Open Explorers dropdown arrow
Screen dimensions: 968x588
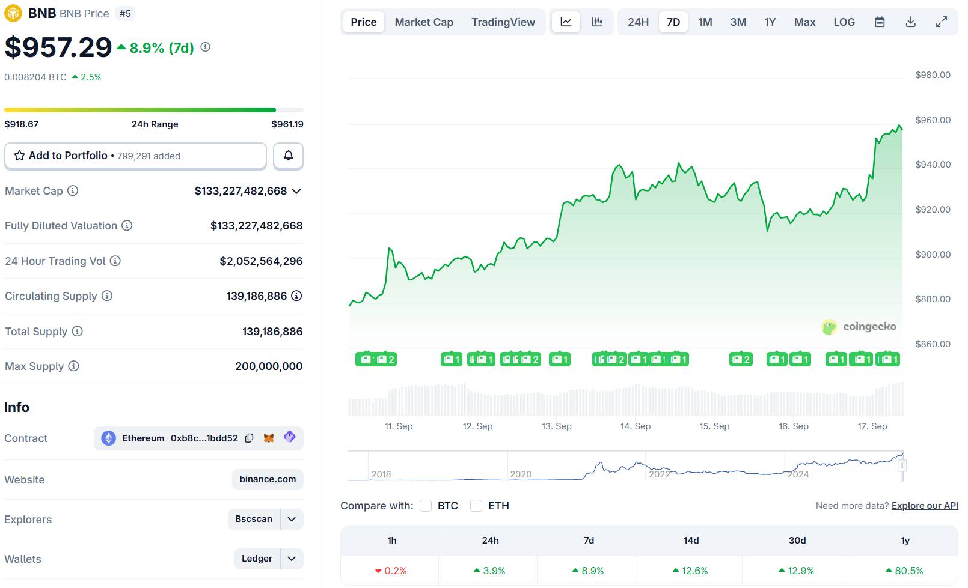[x=292, y=519]
